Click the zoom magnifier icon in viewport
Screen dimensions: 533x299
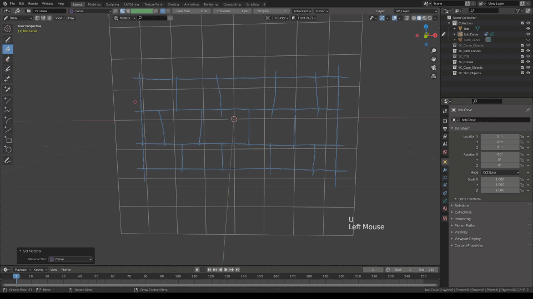pos(434,50)
